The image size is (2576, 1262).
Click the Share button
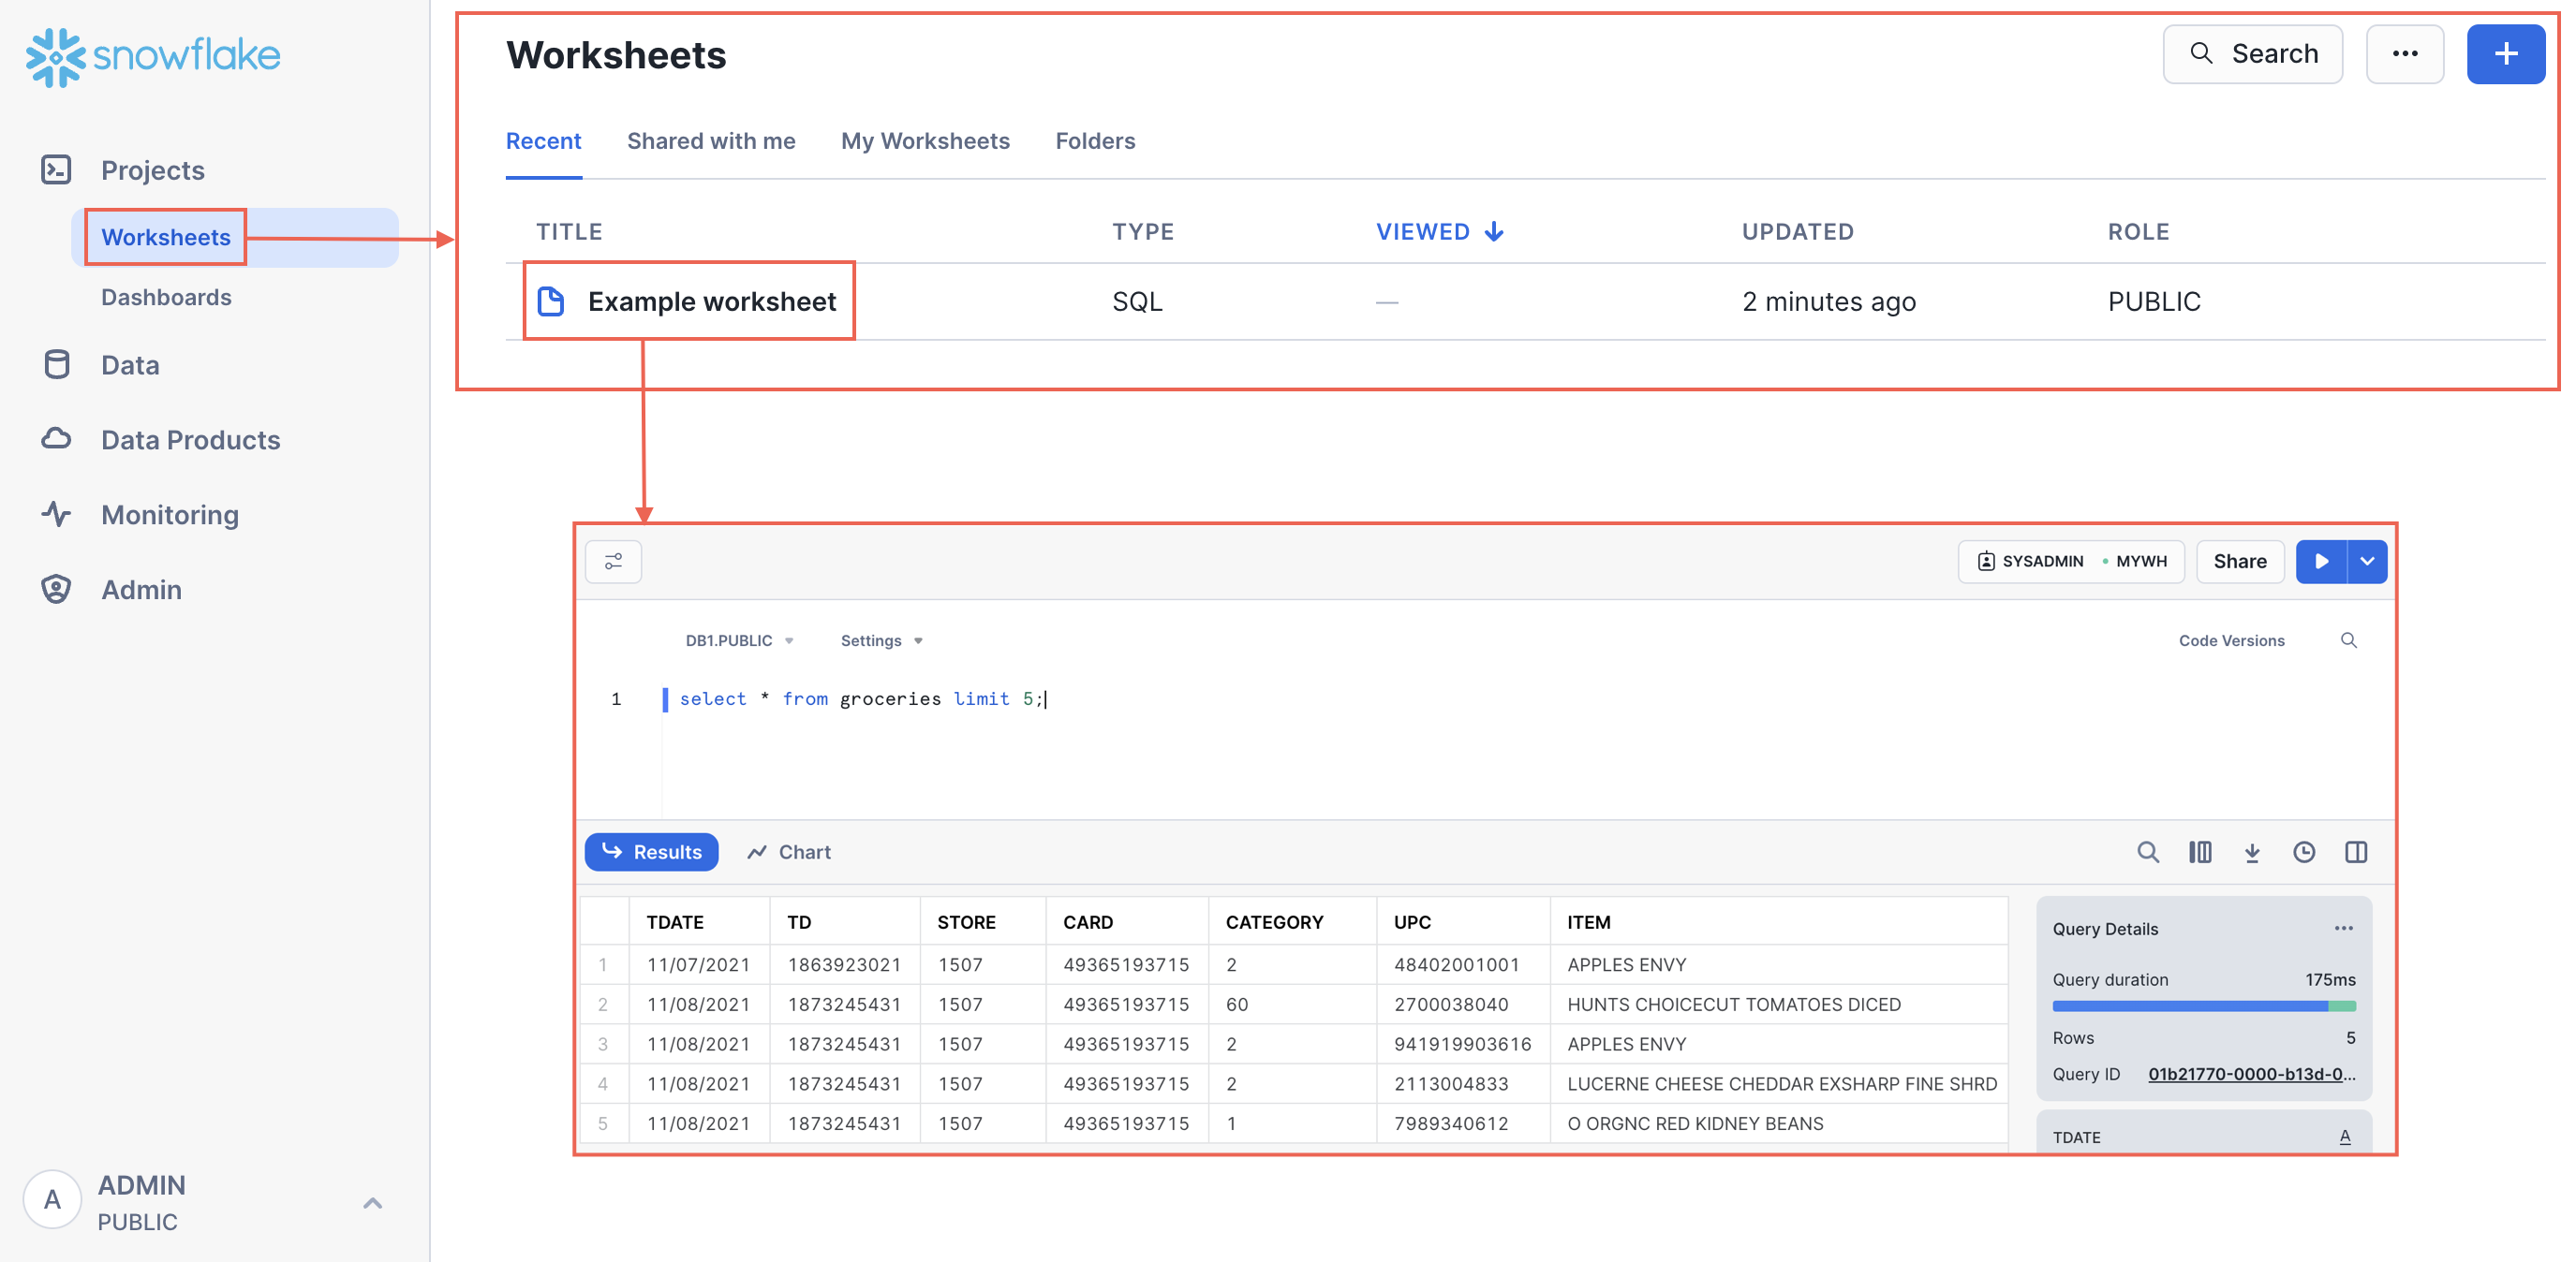click(2238, 562)
